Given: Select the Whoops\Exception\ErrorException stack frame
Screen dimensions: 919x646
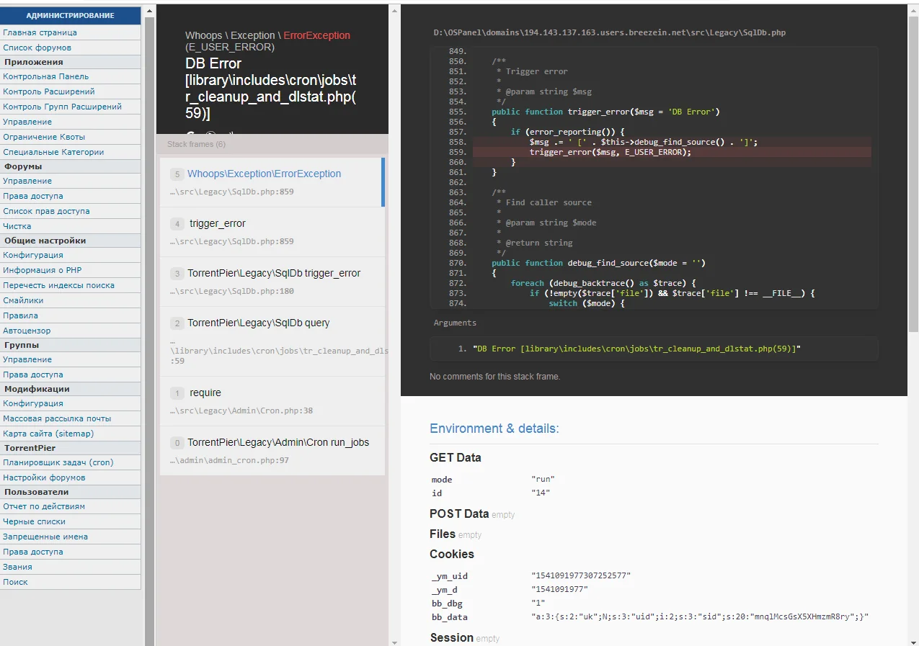Looking at the screenshot, I should 272,182.
